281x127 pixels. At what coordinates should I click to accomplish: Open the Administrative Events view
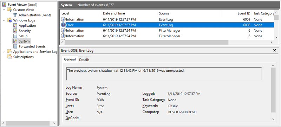[x=35, y=15]
